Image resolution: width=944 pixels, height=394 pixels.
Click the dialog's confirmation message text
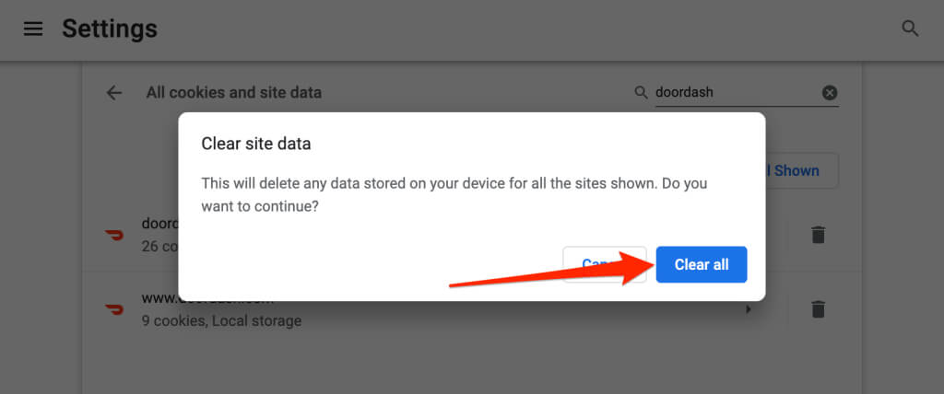(454, 195)
